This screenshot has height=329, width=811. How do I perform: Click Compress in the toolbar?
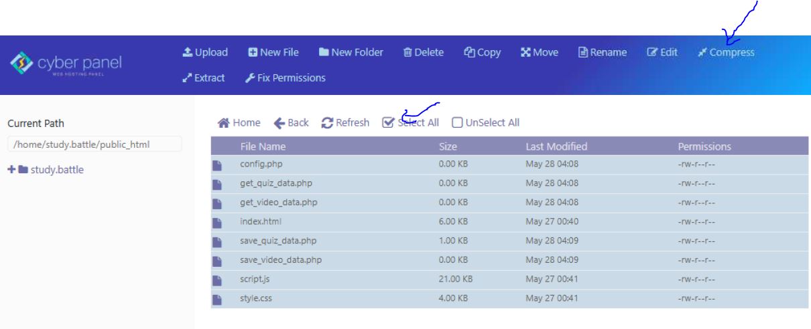[726, 53]
